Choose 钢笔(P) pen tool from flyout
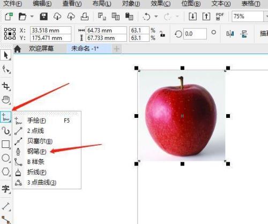The image size is (268, 224). click(x=47, y=152)
